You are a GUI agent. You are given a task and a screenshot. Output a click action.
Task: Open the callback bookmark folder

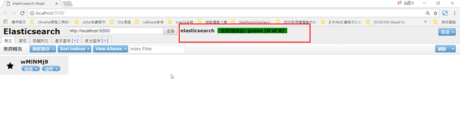[x=149, y=22]
